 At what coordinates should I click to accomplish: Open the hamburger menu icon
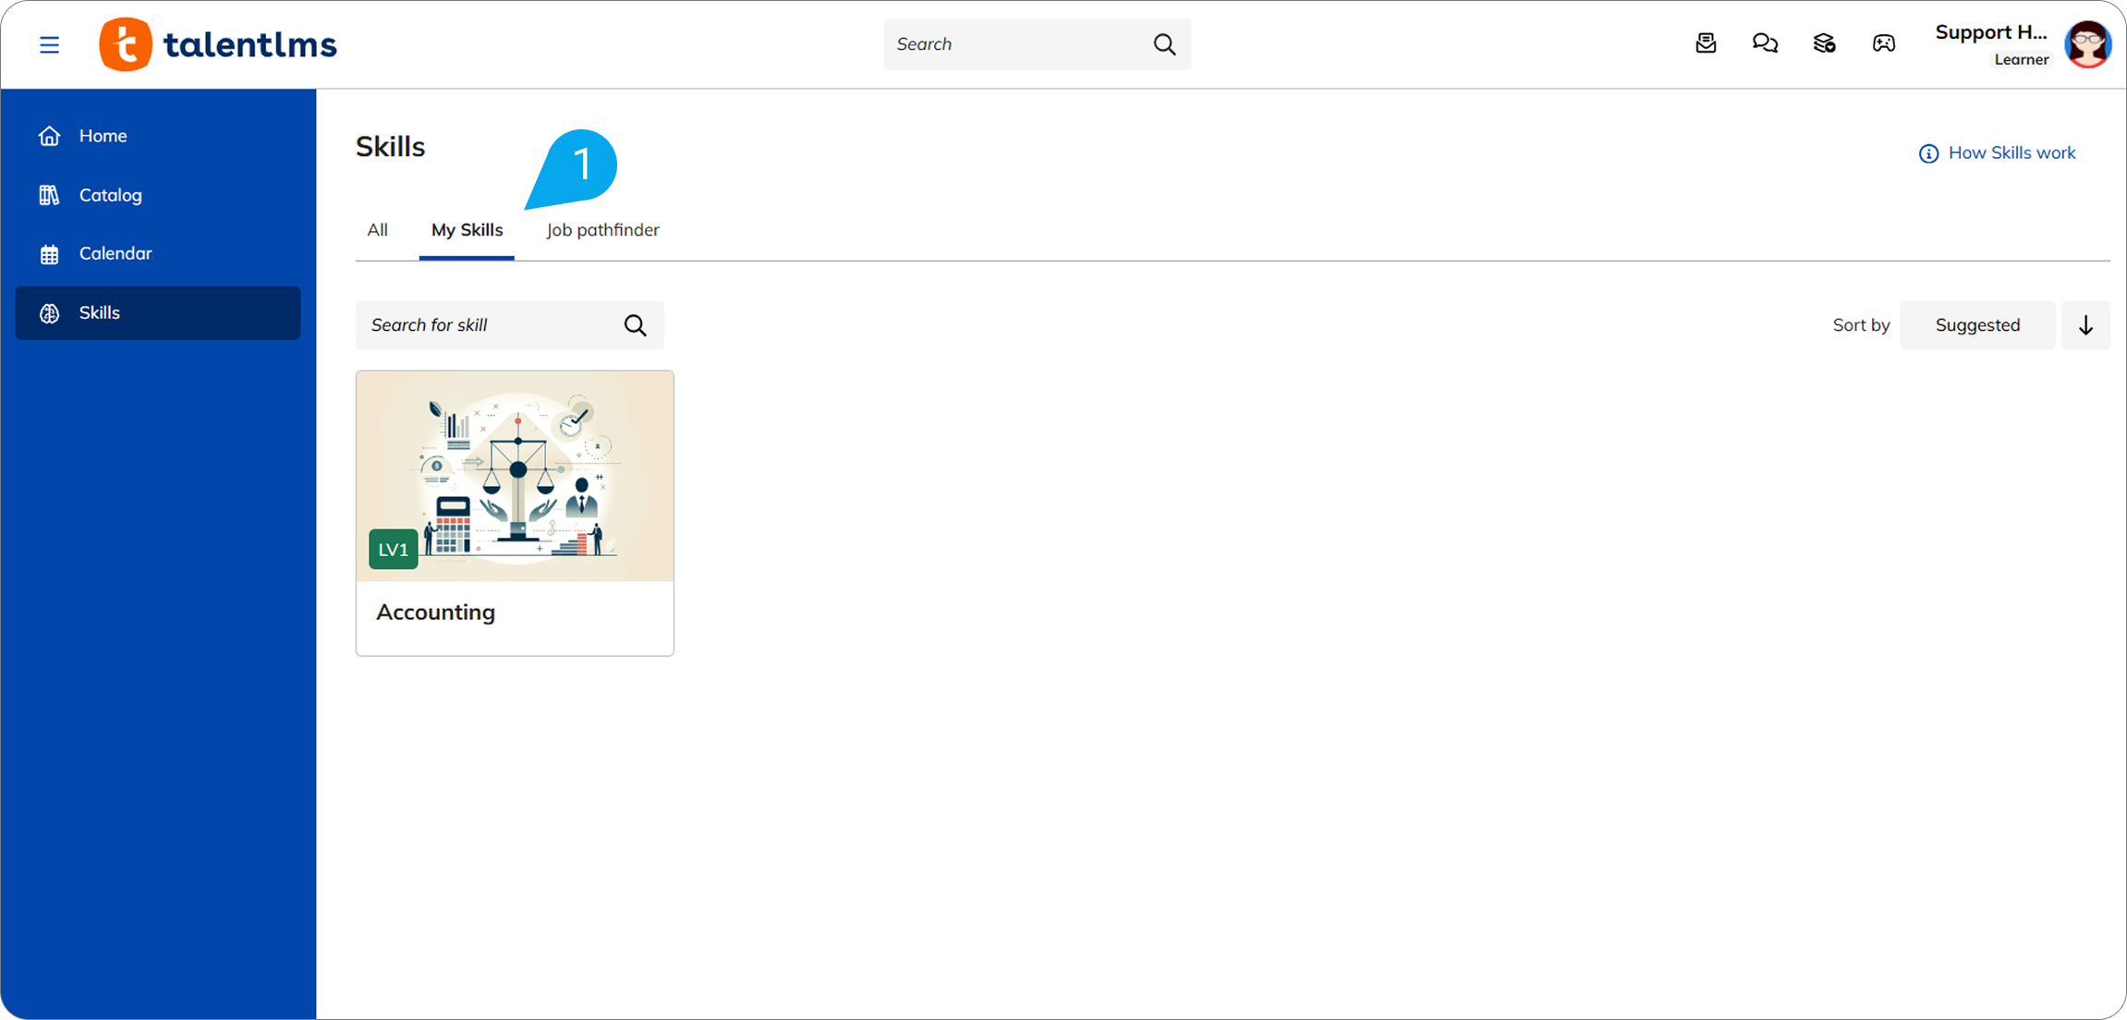pos(50,44)
